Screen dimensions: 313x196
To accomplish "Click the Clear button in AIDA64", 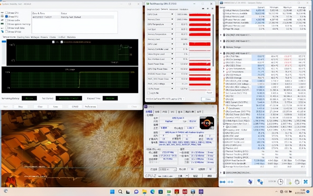I will 40,107.
